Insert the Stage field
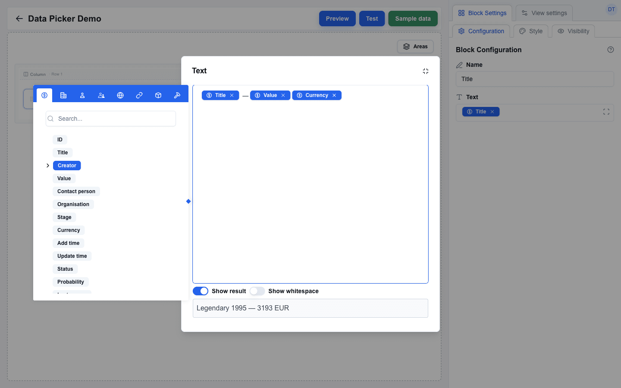 pos(64,217)
